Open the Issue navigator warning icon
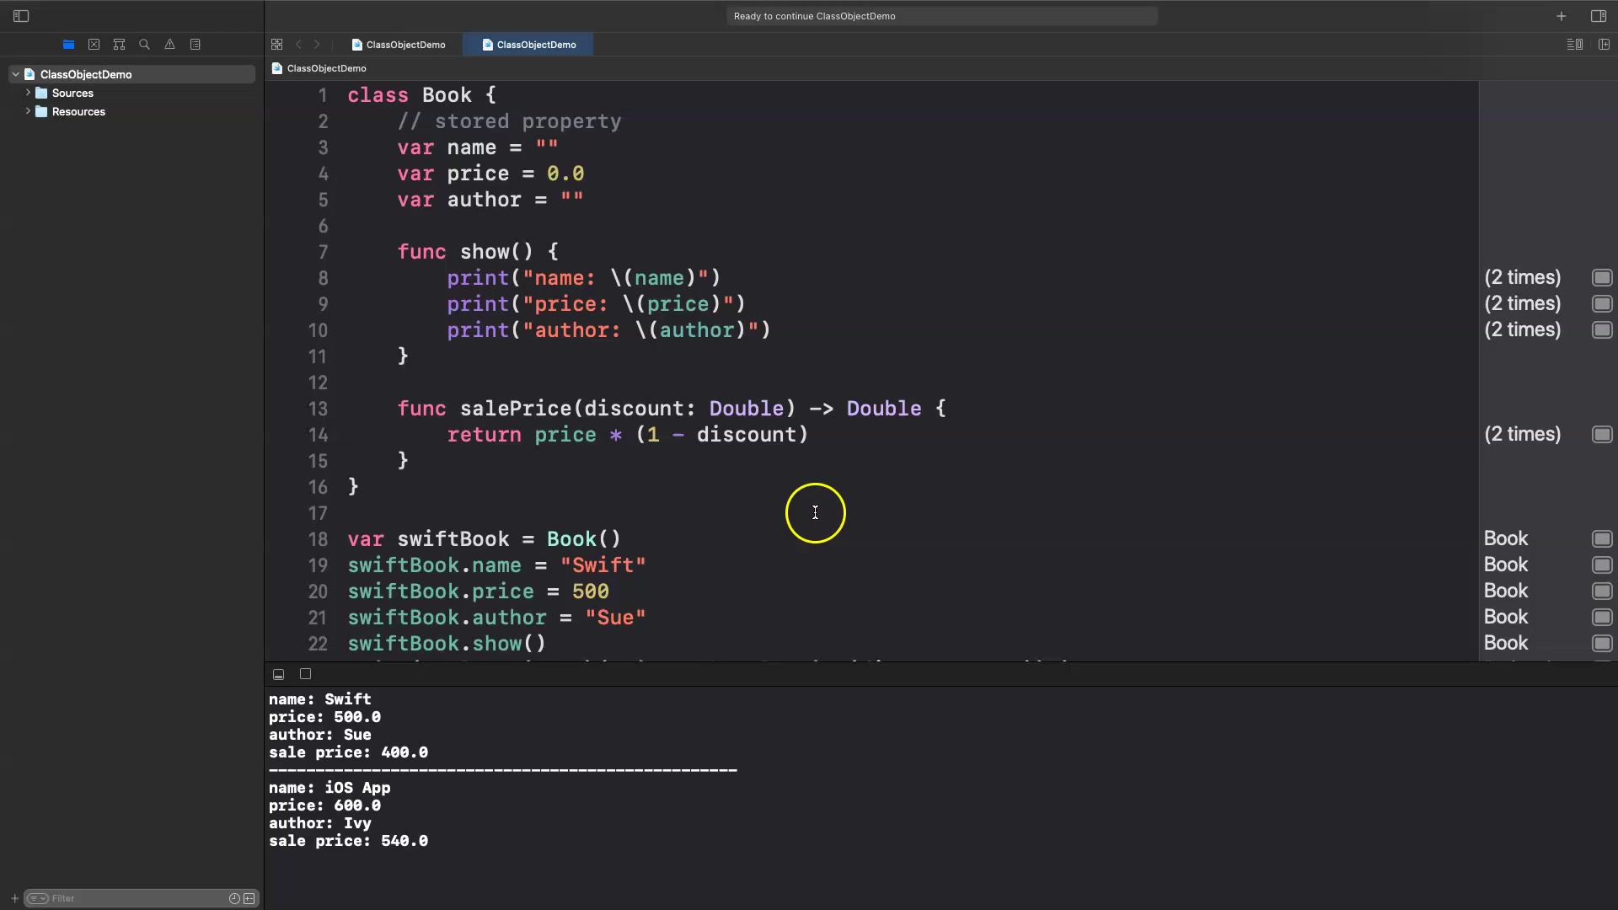The width and height of the screenshot is (1618, 910). 169,45
